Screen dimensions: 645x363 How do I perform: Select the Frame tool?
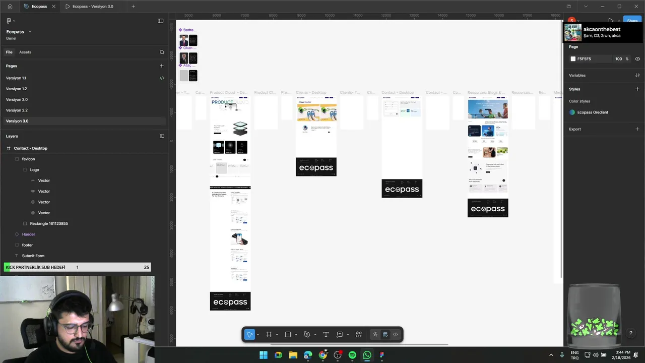pyautogui.click(x=269, y=334)
